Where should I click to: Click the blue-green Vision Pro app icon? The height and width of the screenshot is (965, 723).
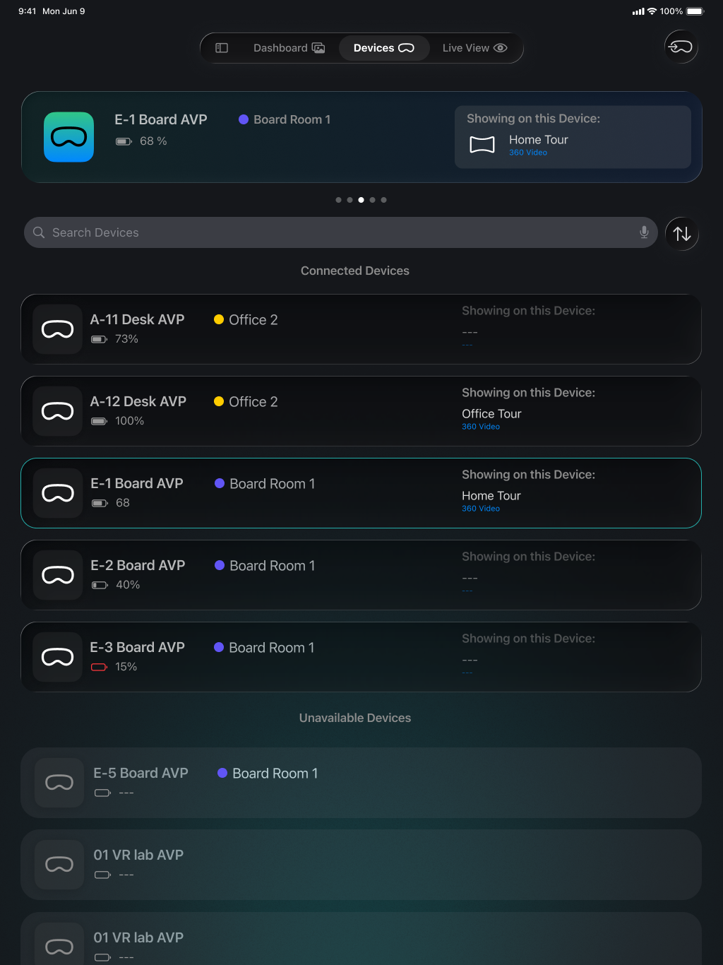click(69, 137)
